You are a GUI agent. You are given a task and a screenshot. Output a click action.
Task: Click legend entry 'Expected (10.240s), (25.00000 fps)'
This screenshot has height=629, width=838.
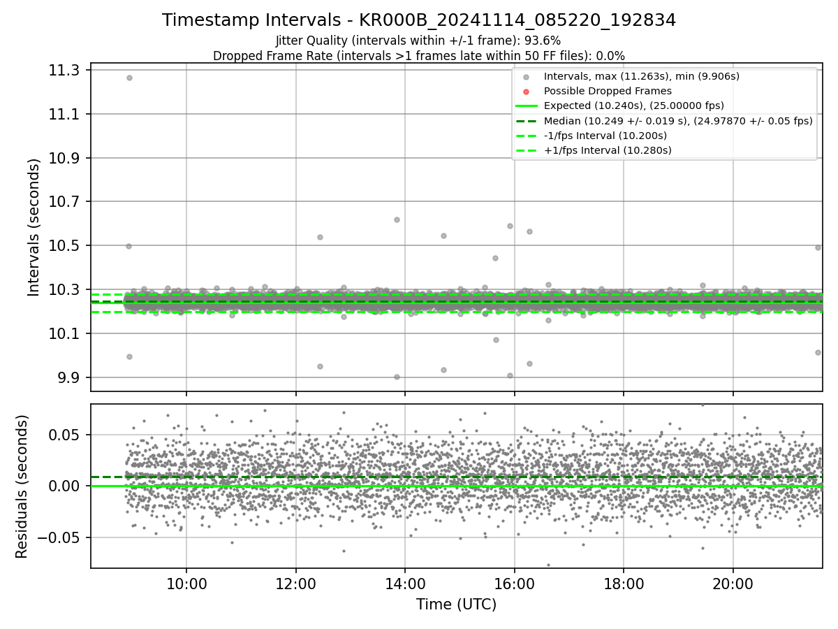(633, 106)
